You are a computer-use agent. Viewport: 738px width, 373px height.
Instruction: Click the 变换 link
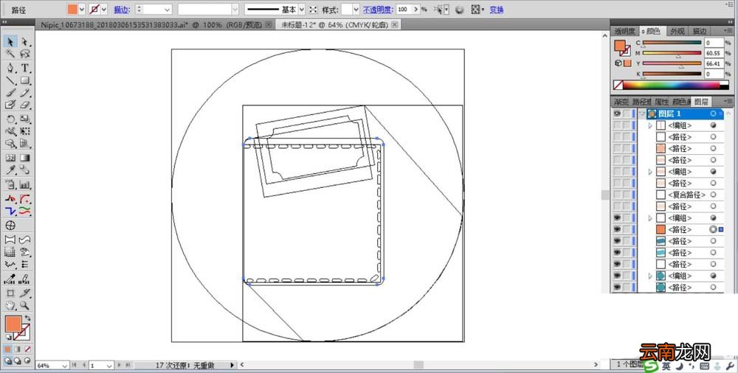[x=497, y=10]
